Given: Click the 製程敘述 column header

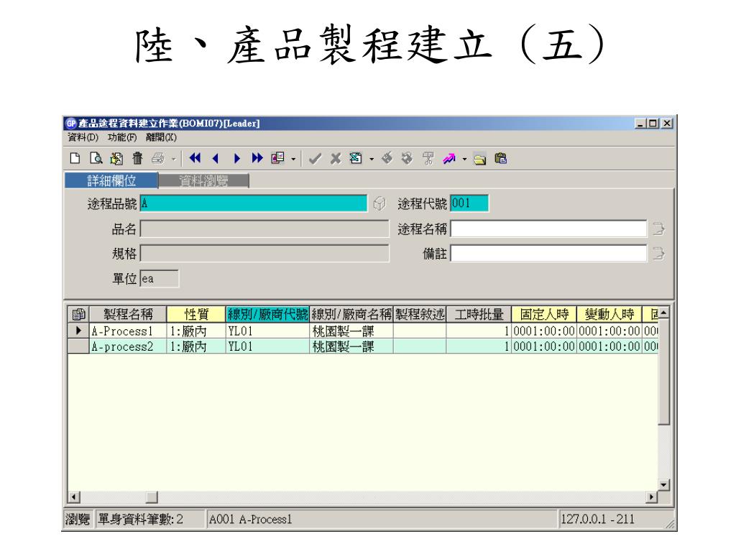Looking at the screenshot, I should coord(420,314).
